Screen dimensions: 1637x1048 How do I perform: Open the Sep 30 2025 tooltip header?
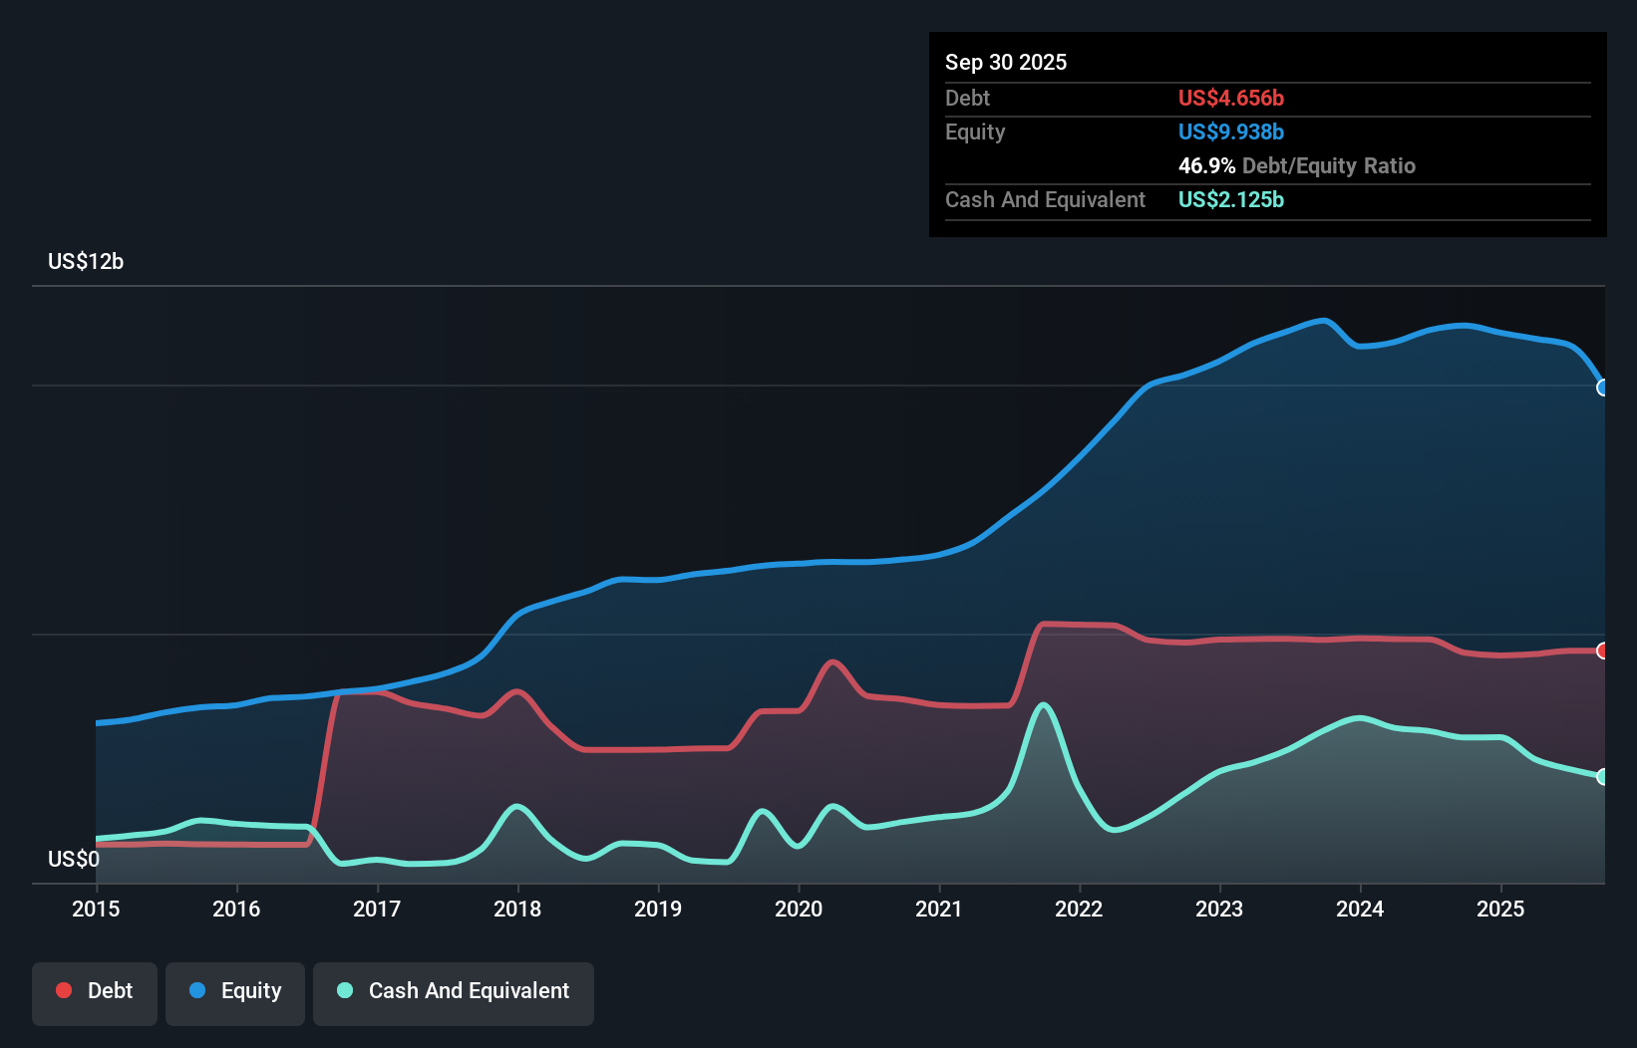tap(1006, 62)
